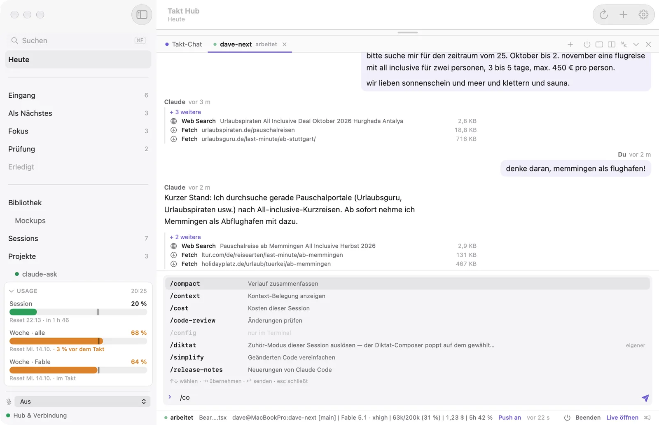Click split-pane layout icon in tab bar
Image resolution: width=659 pixels, height=425 pixels.
click(x=612, y=45)
